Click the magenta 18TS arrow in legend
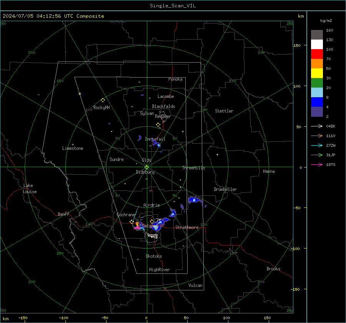 tap(317, 164)
